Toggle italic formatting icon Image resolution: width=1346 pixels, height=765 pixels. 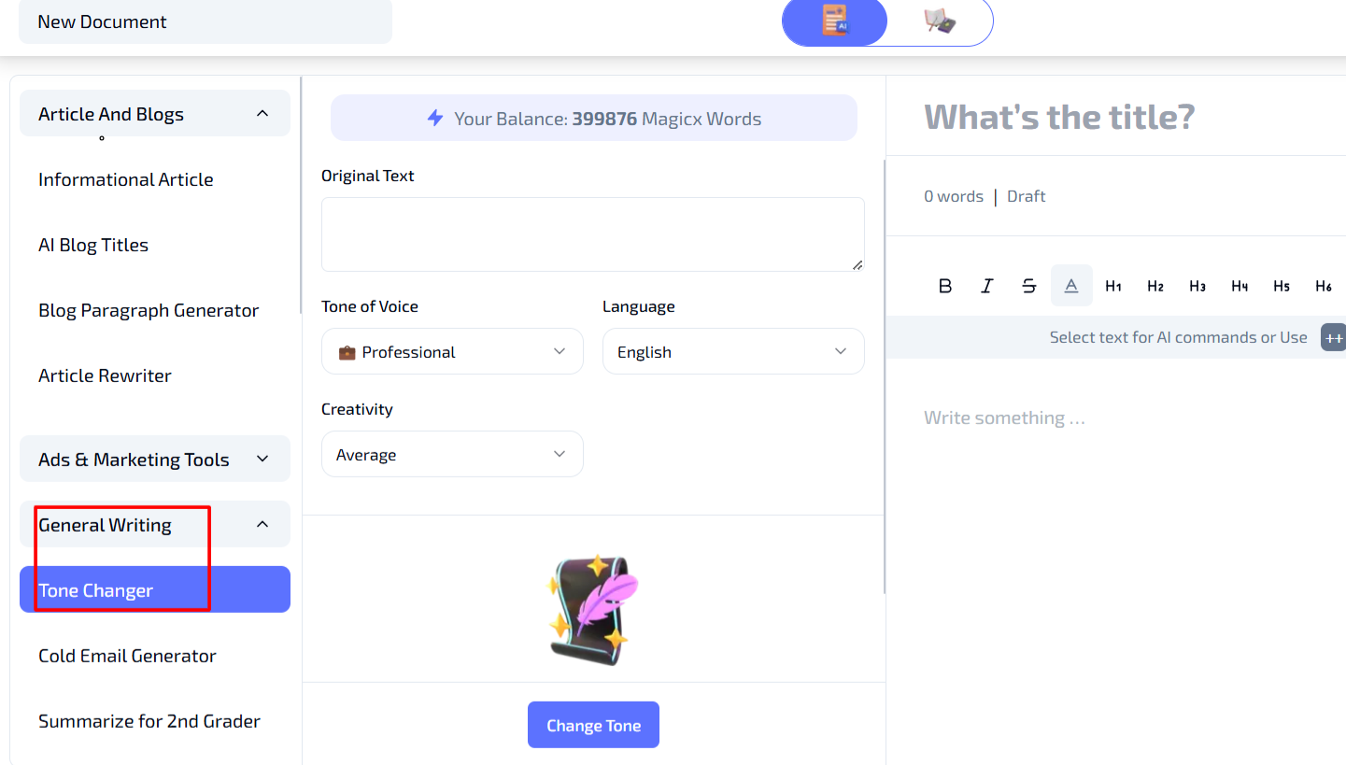987,286
